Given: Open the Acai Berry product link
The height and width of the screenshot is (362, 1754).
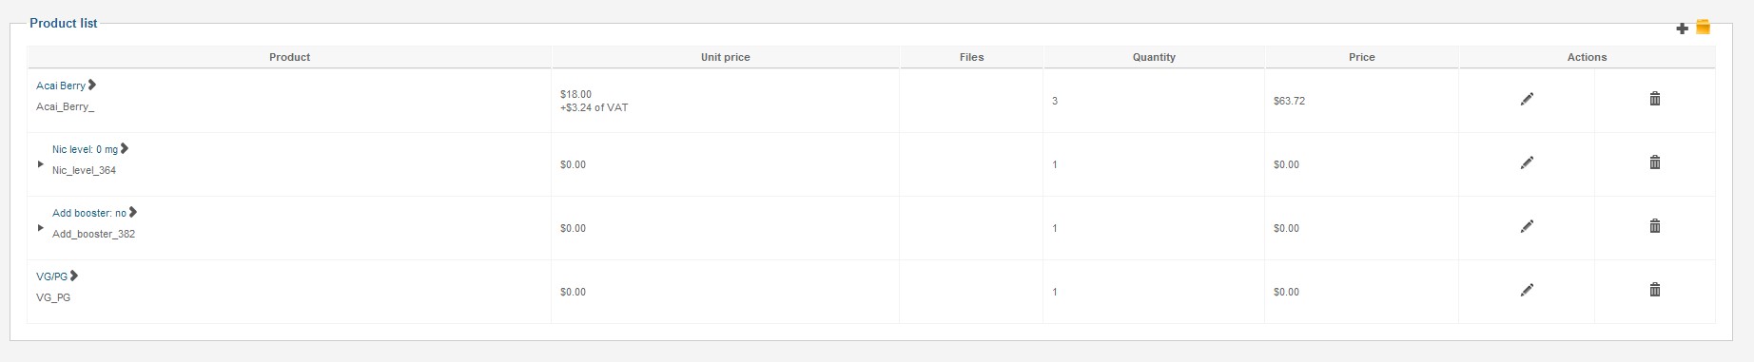Looking at the screenshot, I should coord(61,86).
